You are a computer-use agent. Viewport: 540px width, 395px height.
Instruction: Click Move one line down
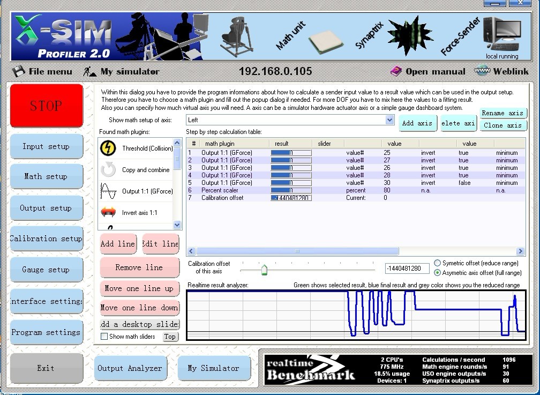point(139,308)
